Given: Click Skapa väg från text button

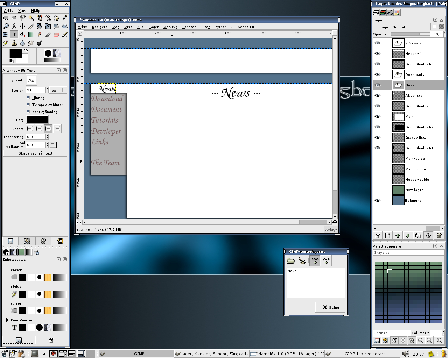Looking at the screenshot, I should click(x=35, y=153).
